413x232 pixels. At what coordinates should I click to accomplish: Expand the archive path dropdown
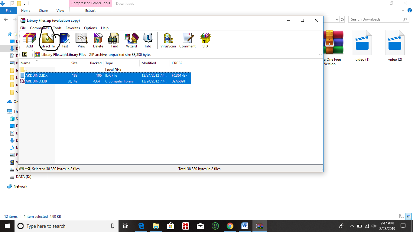click(x=320, y=55)
